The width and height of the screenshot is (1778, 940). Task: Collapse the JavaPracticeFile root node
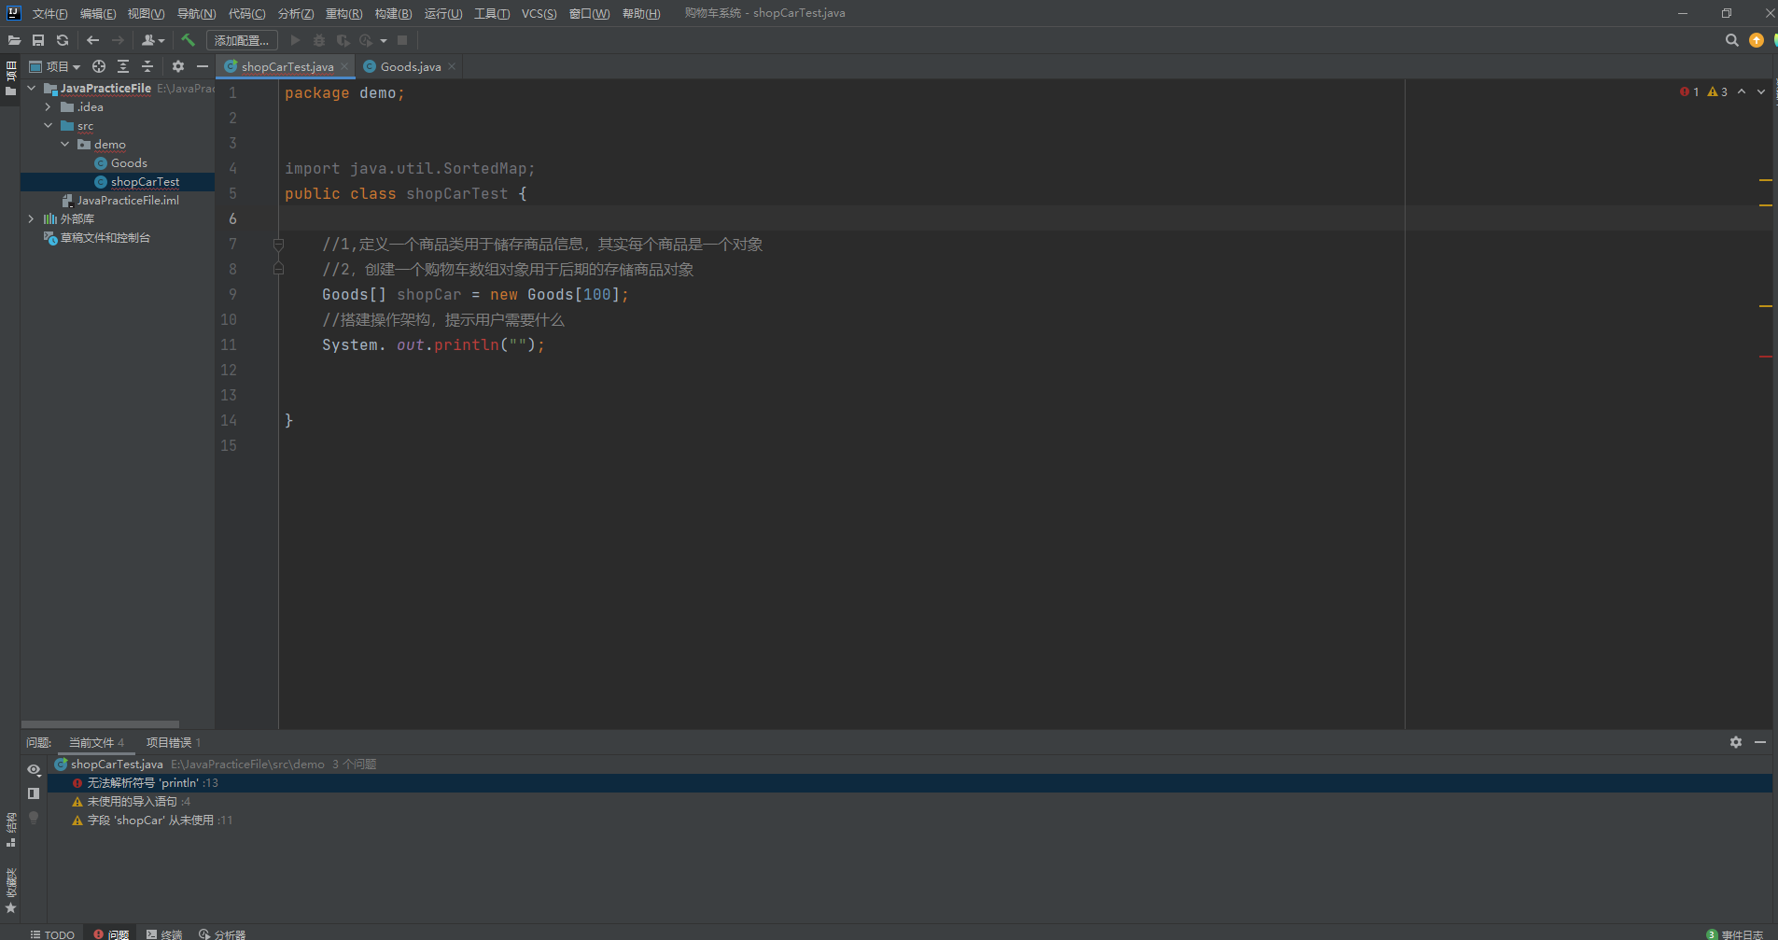(32, 89)
